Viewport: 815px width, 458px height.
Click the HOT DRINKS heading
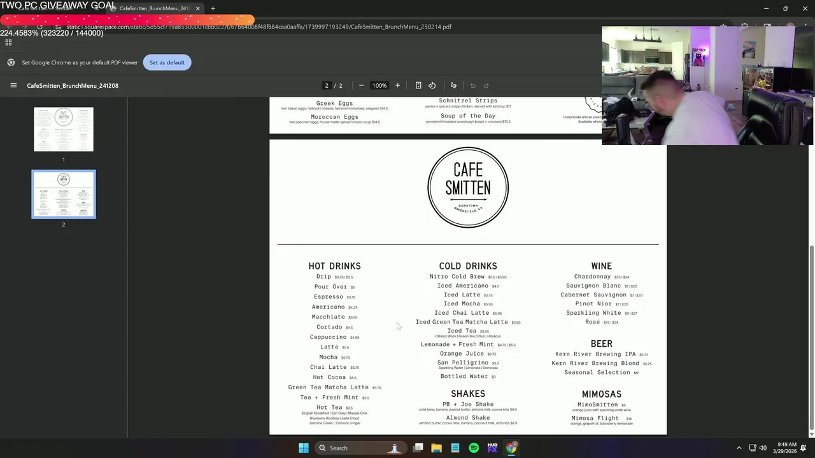335,266
